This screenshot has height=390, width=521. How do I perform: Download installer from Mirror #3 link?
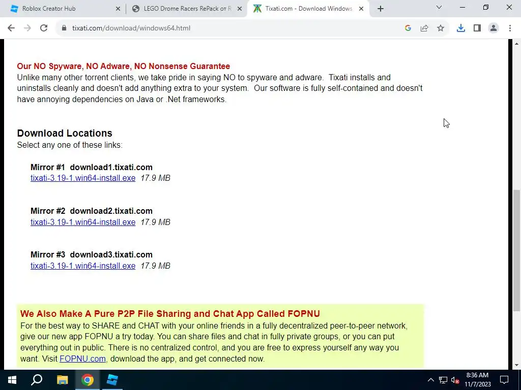83,266
